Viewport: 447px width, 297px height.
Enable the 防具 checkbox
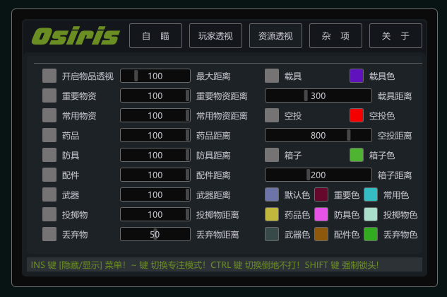pyautogui.click(x=49, y=155)
